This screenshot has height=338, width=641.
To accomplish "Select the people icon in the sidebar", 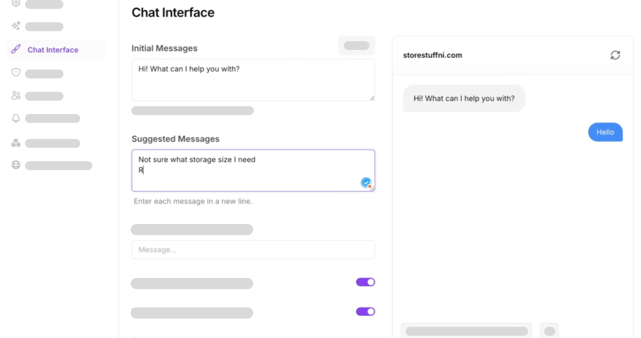I will [x=16, y=96].
